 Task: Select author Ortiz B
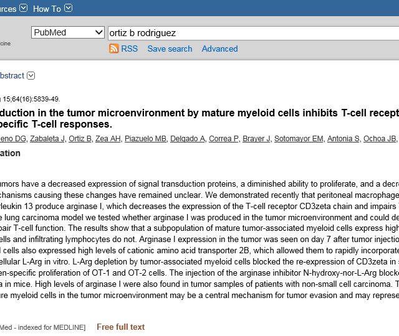[80, 138]
